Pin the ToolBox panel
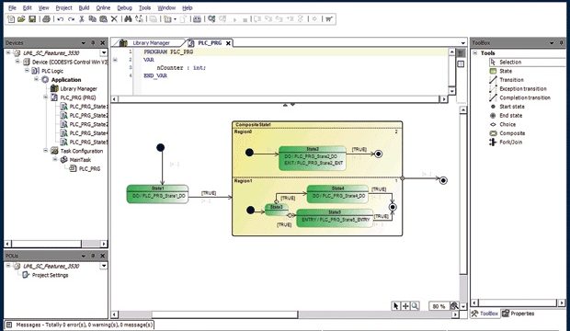This screenshot has height=331, width=570. click(x=561, y=43)
